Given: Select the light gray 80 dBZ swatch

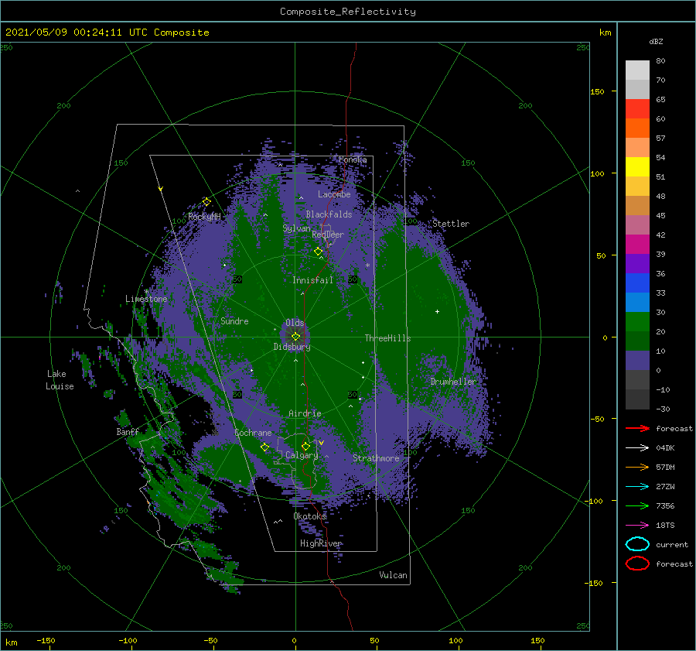Looking at the screenshot, I should click(637, 70).
